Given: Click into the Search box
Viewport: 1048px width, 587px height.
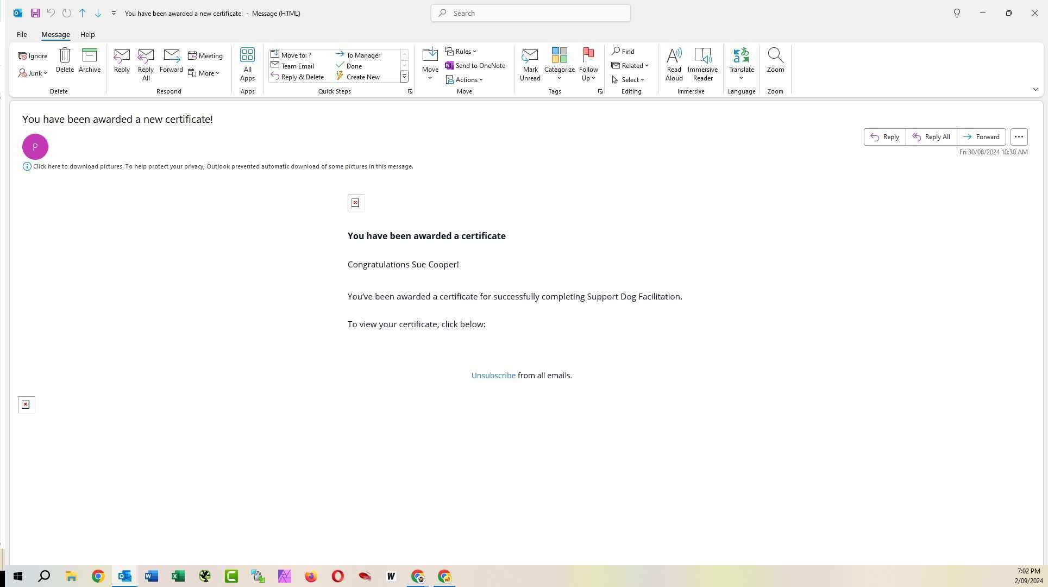Looking at the screenshot, I should coord(530,13).
